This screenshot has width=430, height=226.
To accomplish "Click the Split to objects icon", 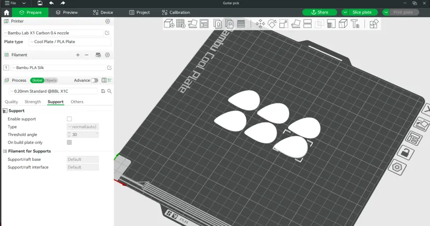I will click(218, 24).
